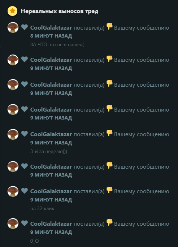
Task: Click thumbs-down emoji above "на 32 клик"
Action: pos(109,190)
